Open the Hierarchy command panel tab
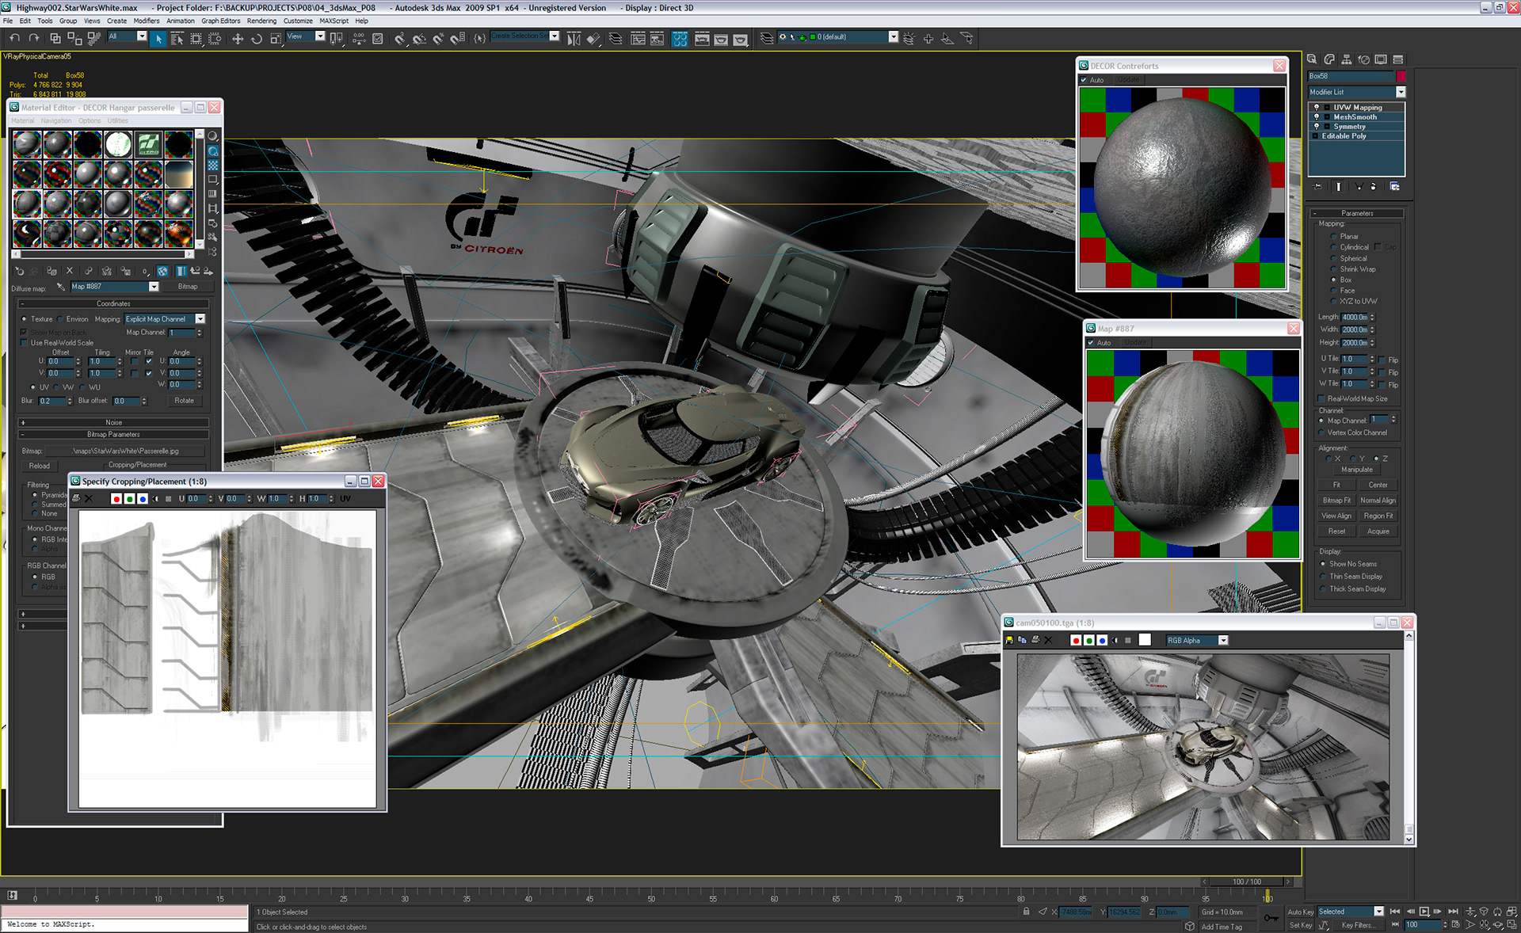Viewport: 1521px width, 933px height. click(1347, 59)
